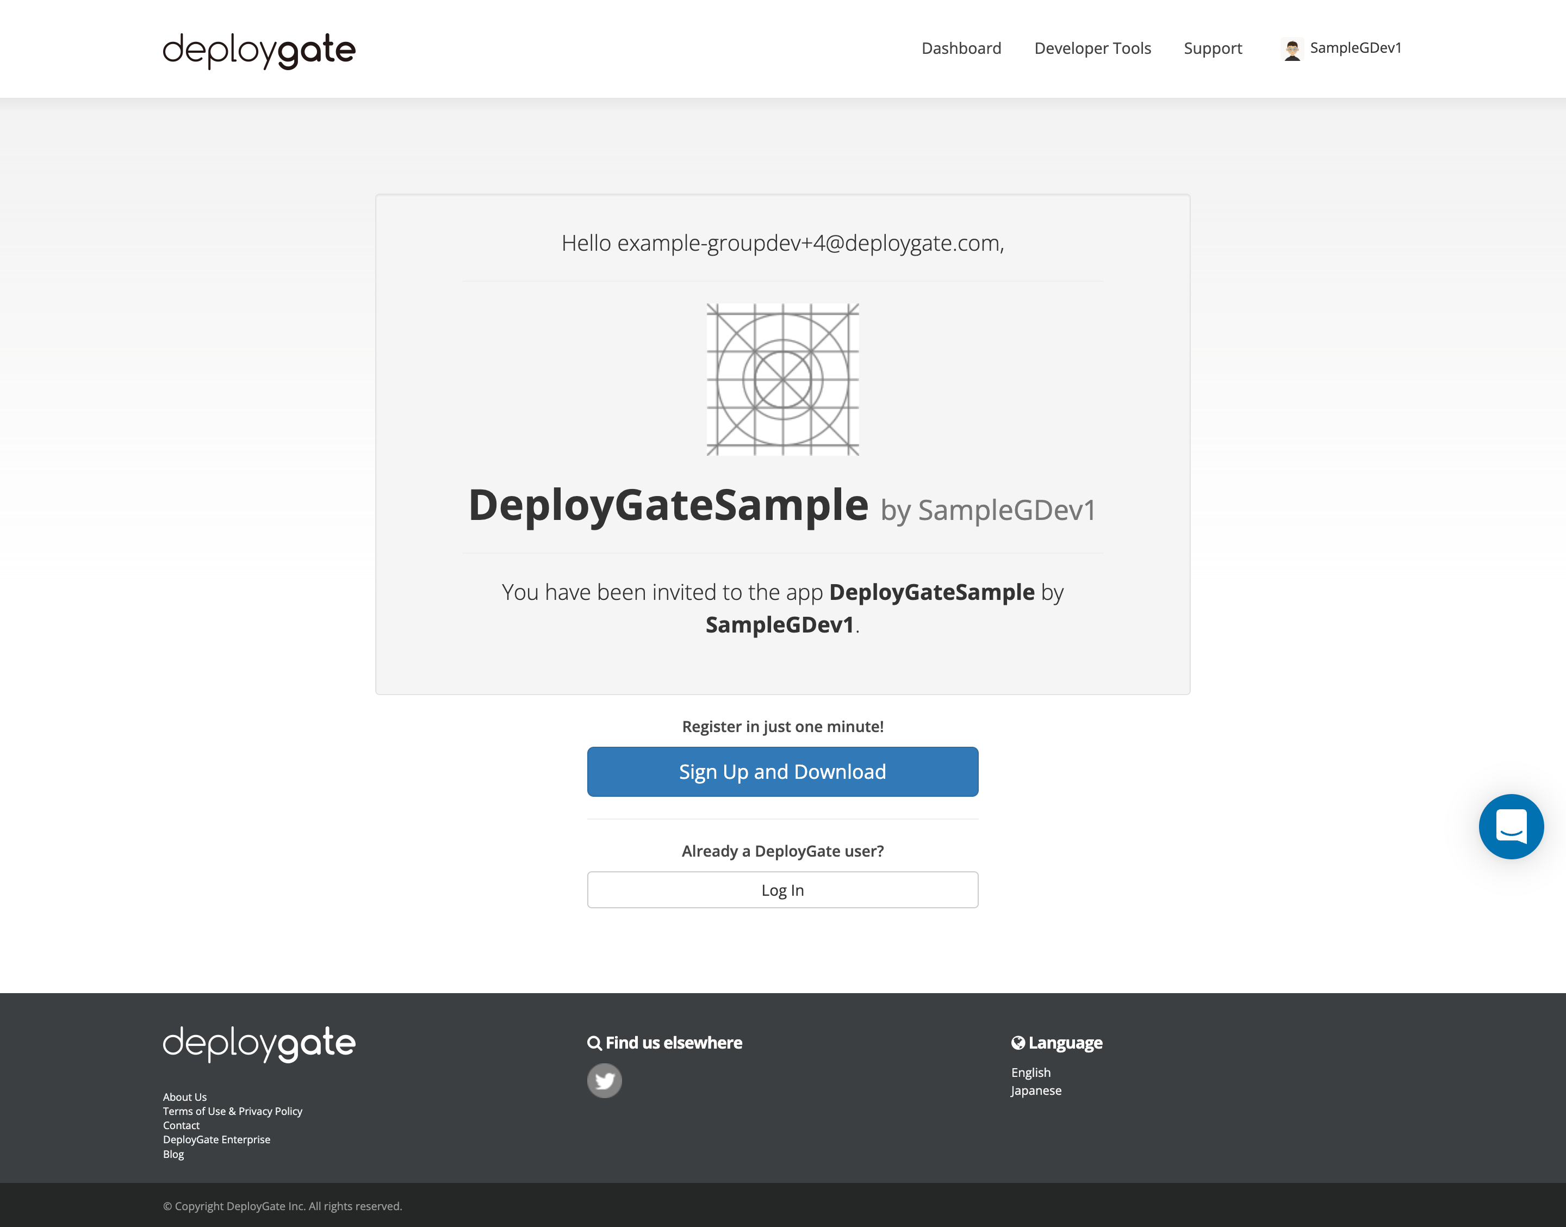Open Twitter via the footer bird icon
The height and width of the screenshot is (1227, 1566).
[604, 1080]
